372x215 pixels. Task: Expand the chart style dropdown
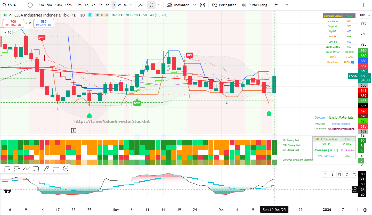[x=159, y=5]
